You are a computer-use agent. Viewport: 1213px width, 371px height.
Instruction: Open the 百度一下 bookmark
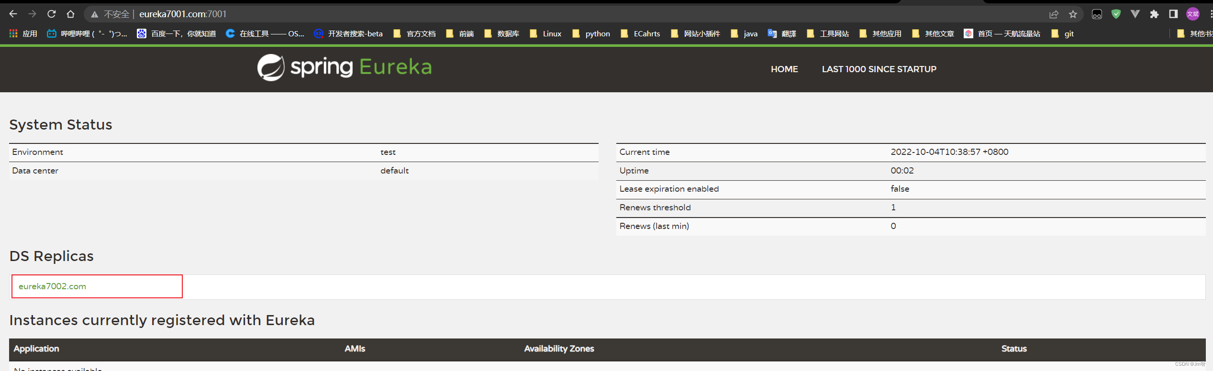tap(177, 33)
